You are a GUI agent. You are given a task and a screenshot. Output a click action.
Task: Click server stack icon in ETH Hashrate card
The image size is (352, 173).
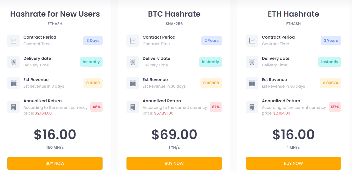point(252,83)
